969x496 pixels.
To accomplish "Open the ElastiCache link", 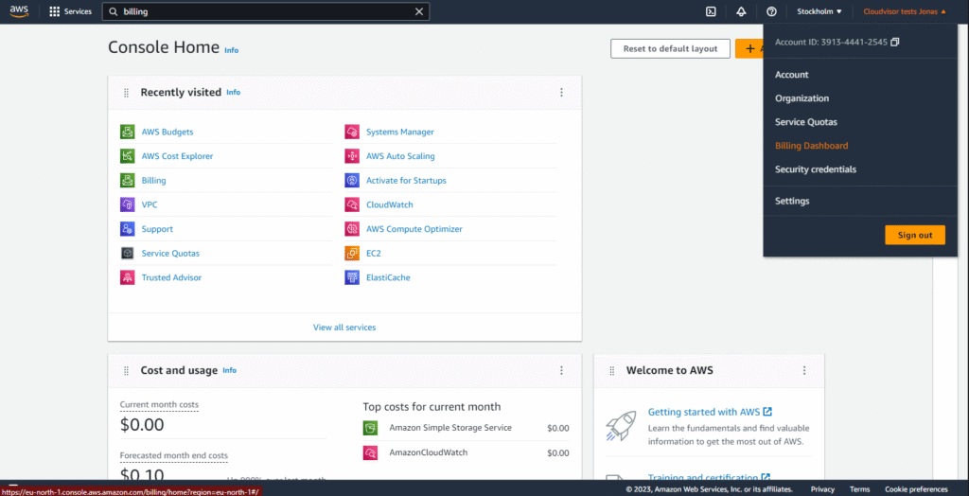I will pos(388,277).
